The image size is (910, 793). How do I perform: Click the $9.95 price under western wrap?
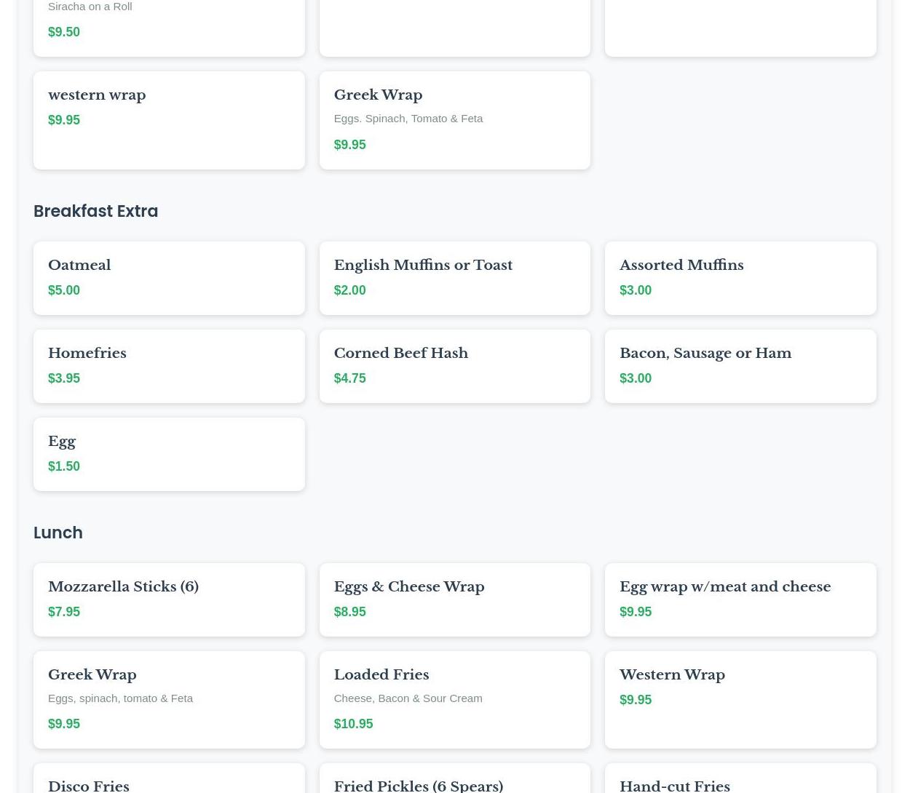[64, 120]
